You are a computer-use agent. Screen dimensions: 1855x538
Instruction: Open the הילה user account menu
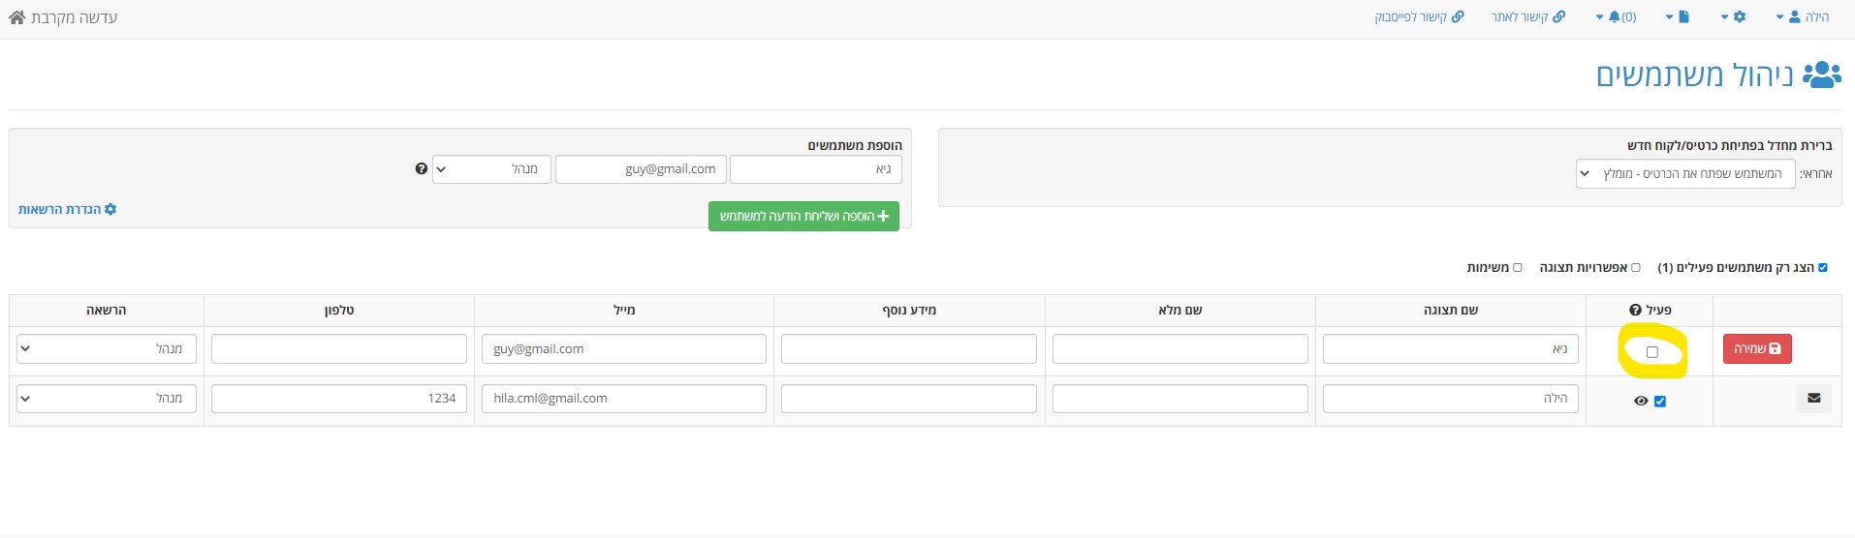tap(1802, 17)
